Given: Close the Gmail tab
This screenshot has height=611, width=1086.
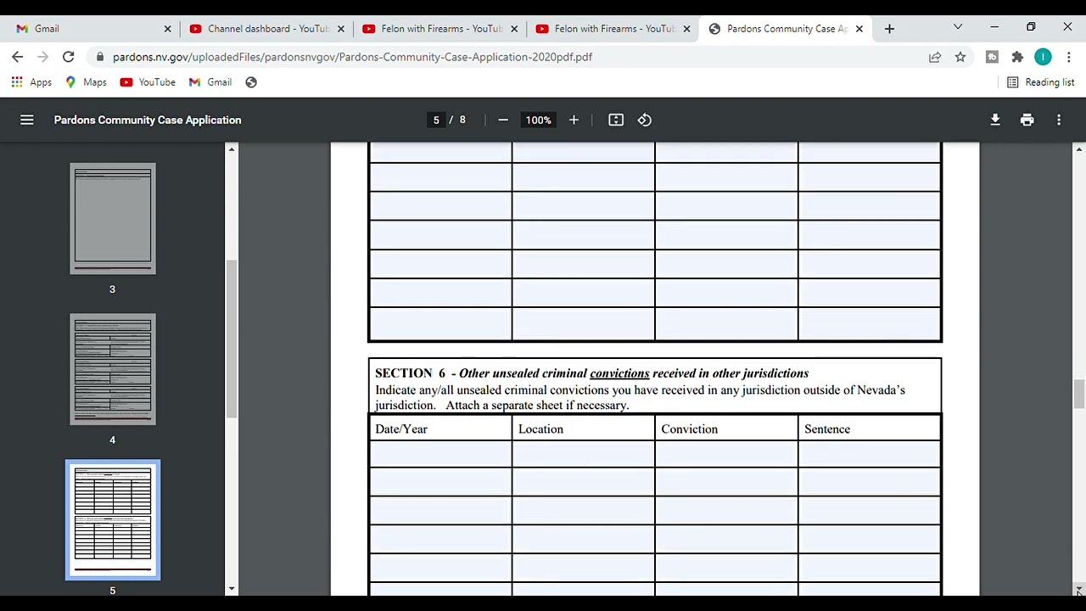Looking at the screenshot, I should pos(167,29).
